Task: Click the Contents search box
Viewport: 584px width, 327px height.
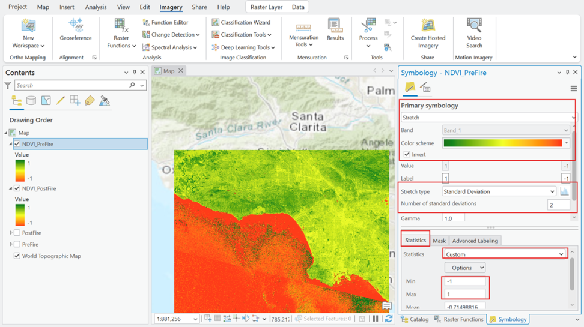Action: point(71,85)
